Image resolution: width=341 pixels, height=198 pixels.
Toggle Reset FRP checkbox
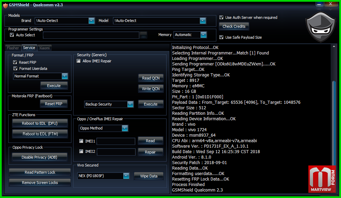15,62
